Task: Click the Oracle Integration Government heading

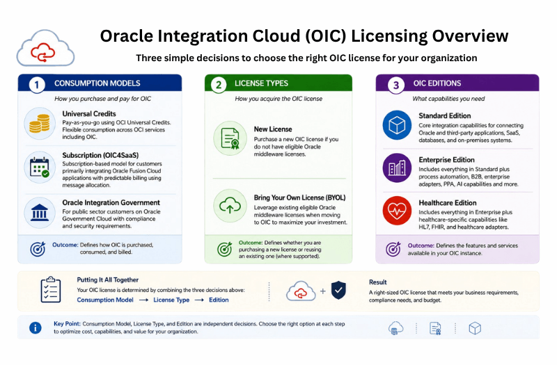Action: click(111, 202)
